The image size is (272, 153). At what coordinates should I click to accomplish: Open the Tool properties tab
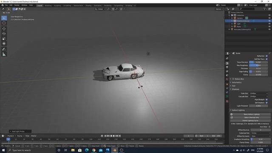pos(227,59)
